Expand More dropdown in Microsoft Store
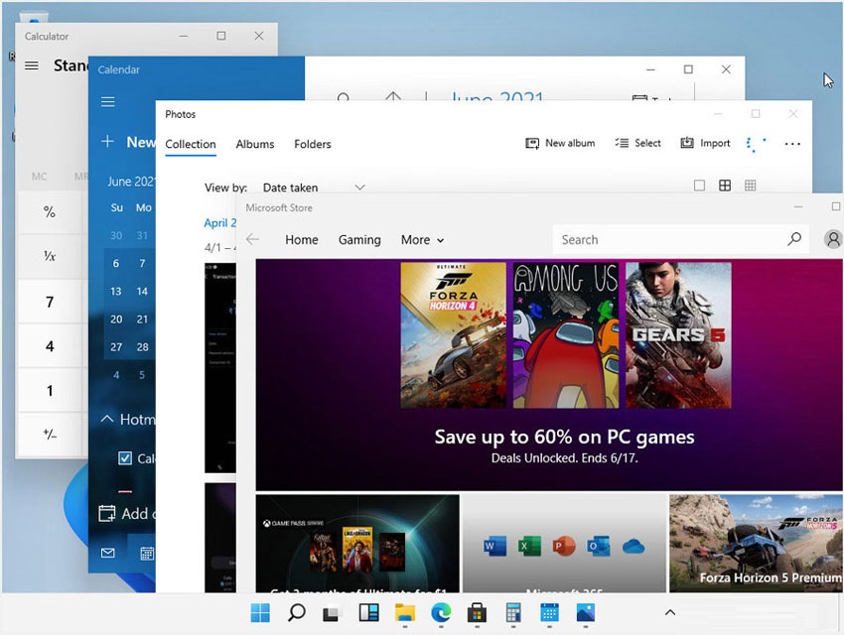The height and width of the screenshot is (635, 844). point(423,240)
